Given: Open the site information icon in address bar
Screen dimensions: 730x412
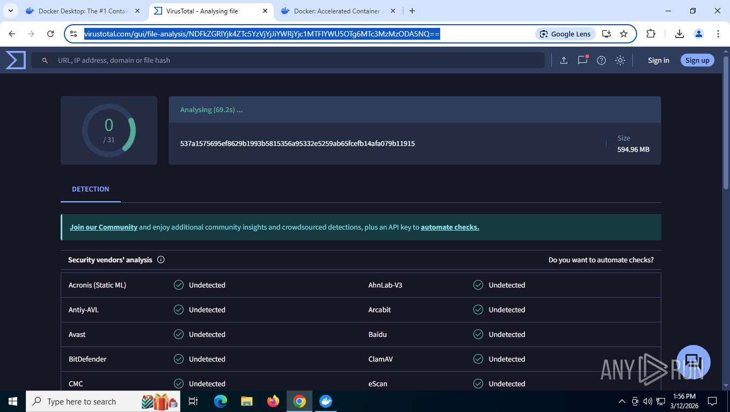Looking at the screenshot, I should [74, 34].
